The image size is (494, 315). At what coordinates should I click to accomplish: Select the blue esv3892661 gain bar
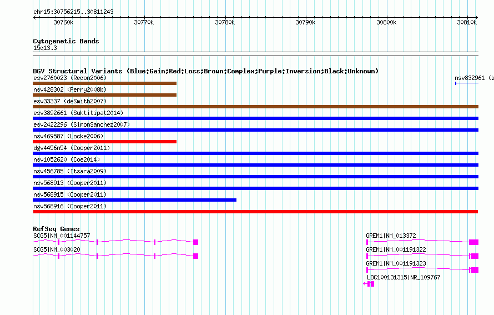pos(255,118)
